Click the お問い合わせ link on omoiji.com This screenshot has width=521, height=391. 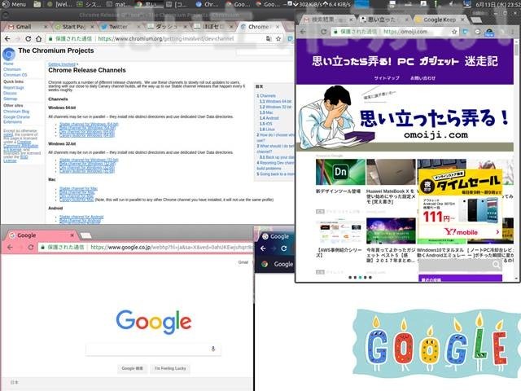[x=422, y=78]
